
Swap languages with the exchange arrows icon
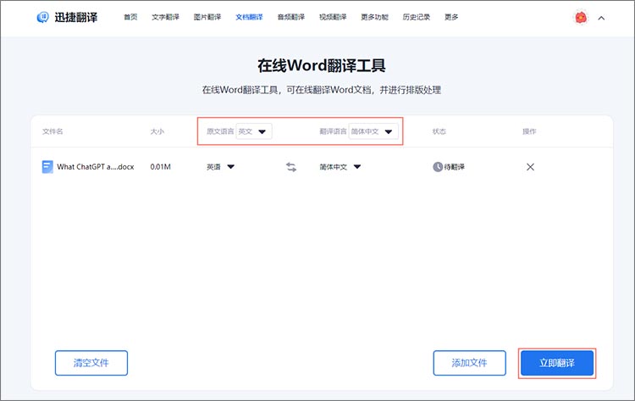point(291,167)
